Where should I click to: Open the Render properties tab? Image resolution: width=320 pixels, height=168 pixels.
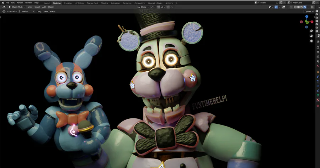point(318,47)
